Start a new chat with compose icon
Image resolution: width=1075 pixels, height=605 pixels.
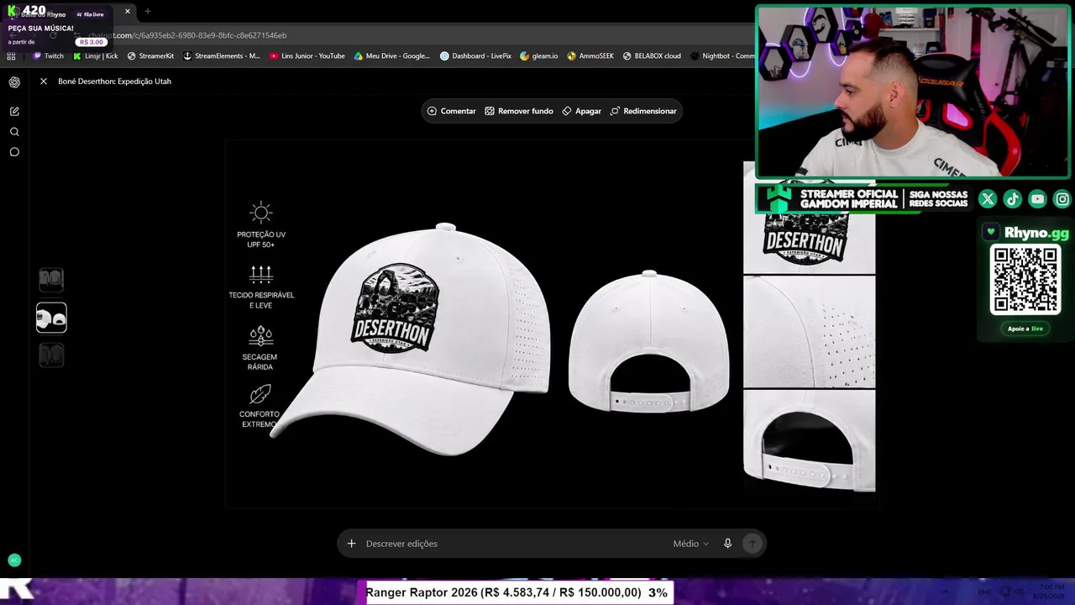14,111
